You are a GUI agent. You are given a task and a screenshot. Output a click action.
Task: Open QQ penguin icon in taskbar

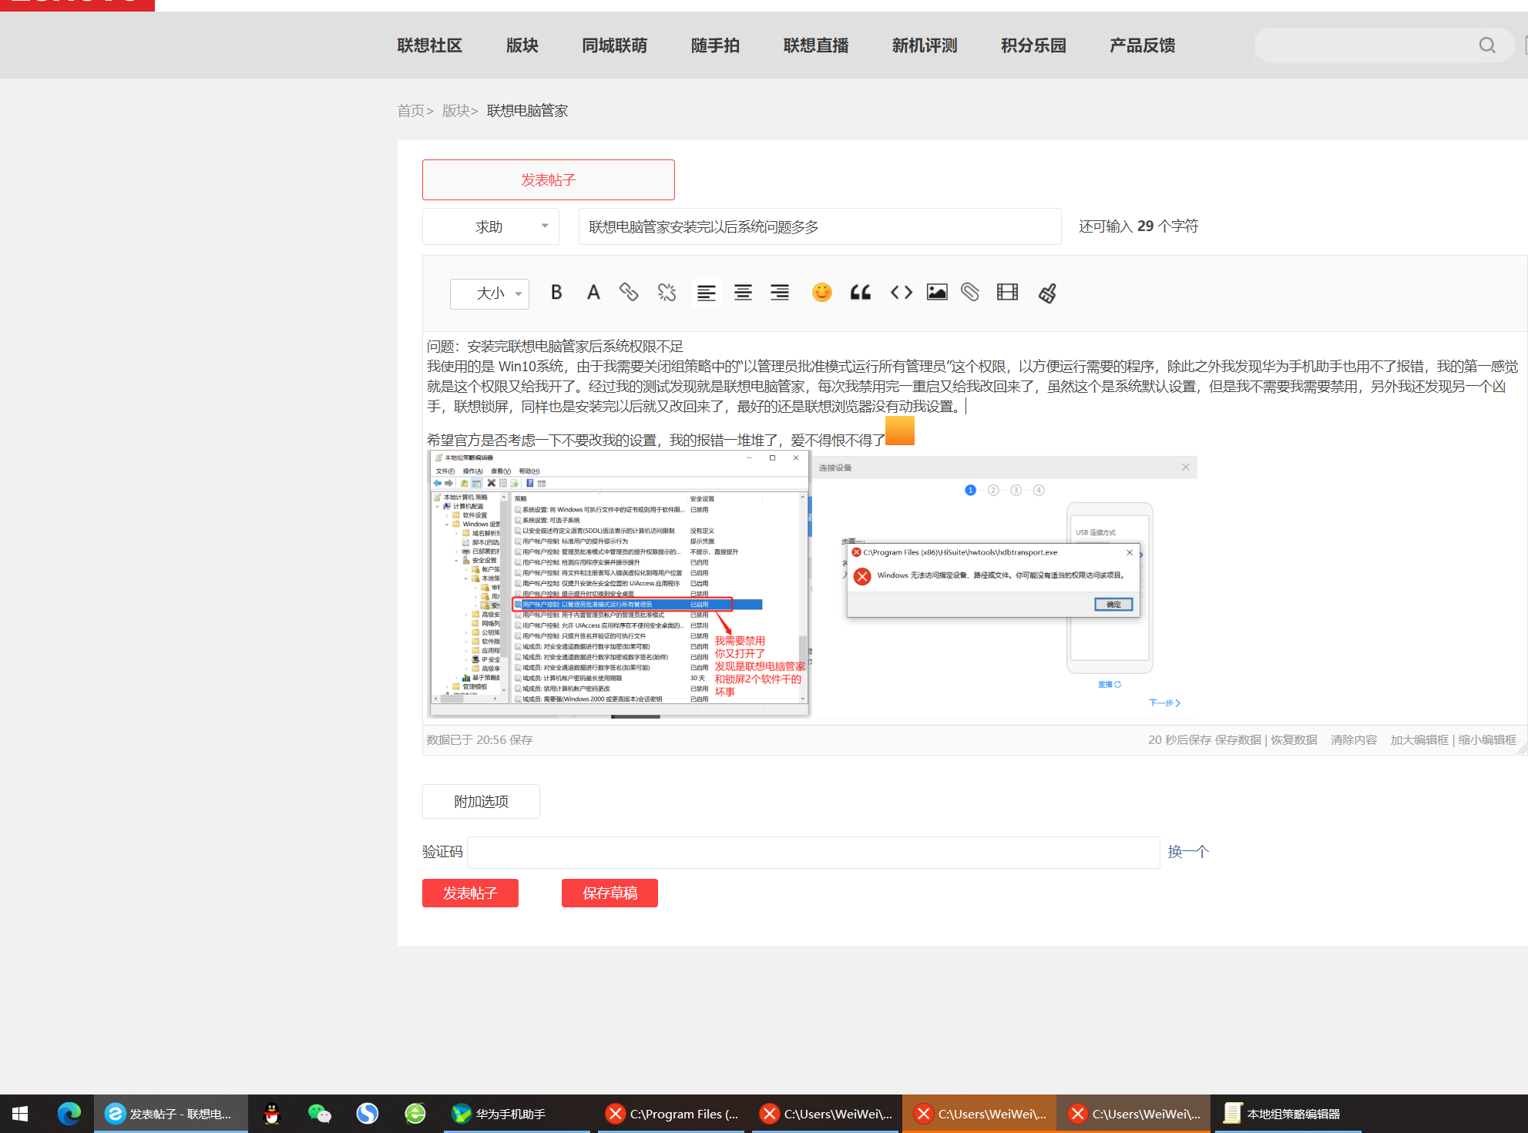coord(272,1114)
